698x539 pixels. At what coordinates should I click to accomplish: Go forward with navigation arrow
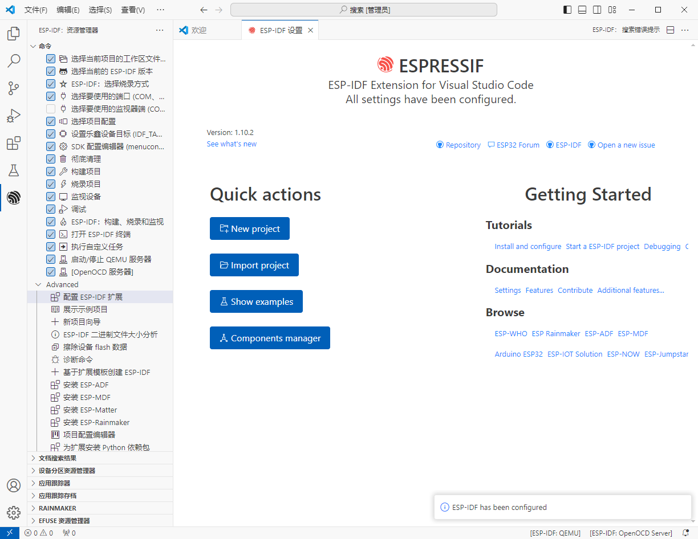(x=219, y=10)
